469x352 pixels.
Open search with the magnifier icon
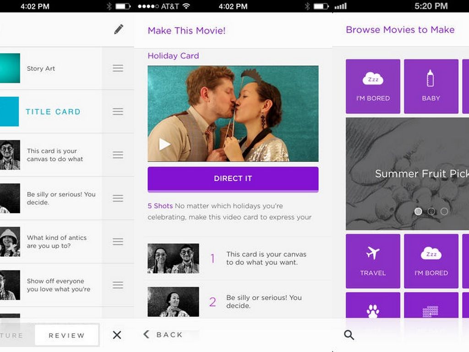[x=349, y=335]
